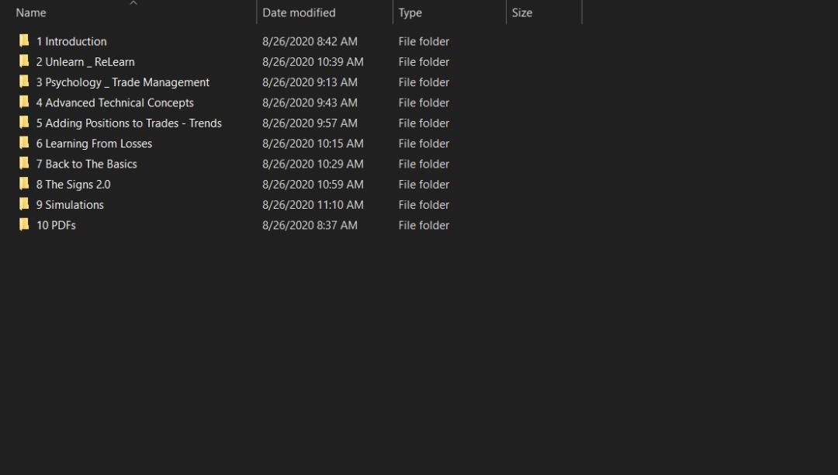Select the 7 Back to The Basics folder name
Image resolution: width=838 pixels, height=475 pixels.
(86, 164)
